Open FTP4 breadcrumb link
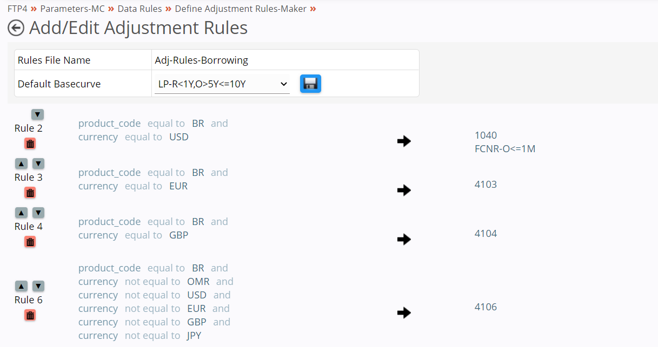658x347 pixels. (18, 9)
